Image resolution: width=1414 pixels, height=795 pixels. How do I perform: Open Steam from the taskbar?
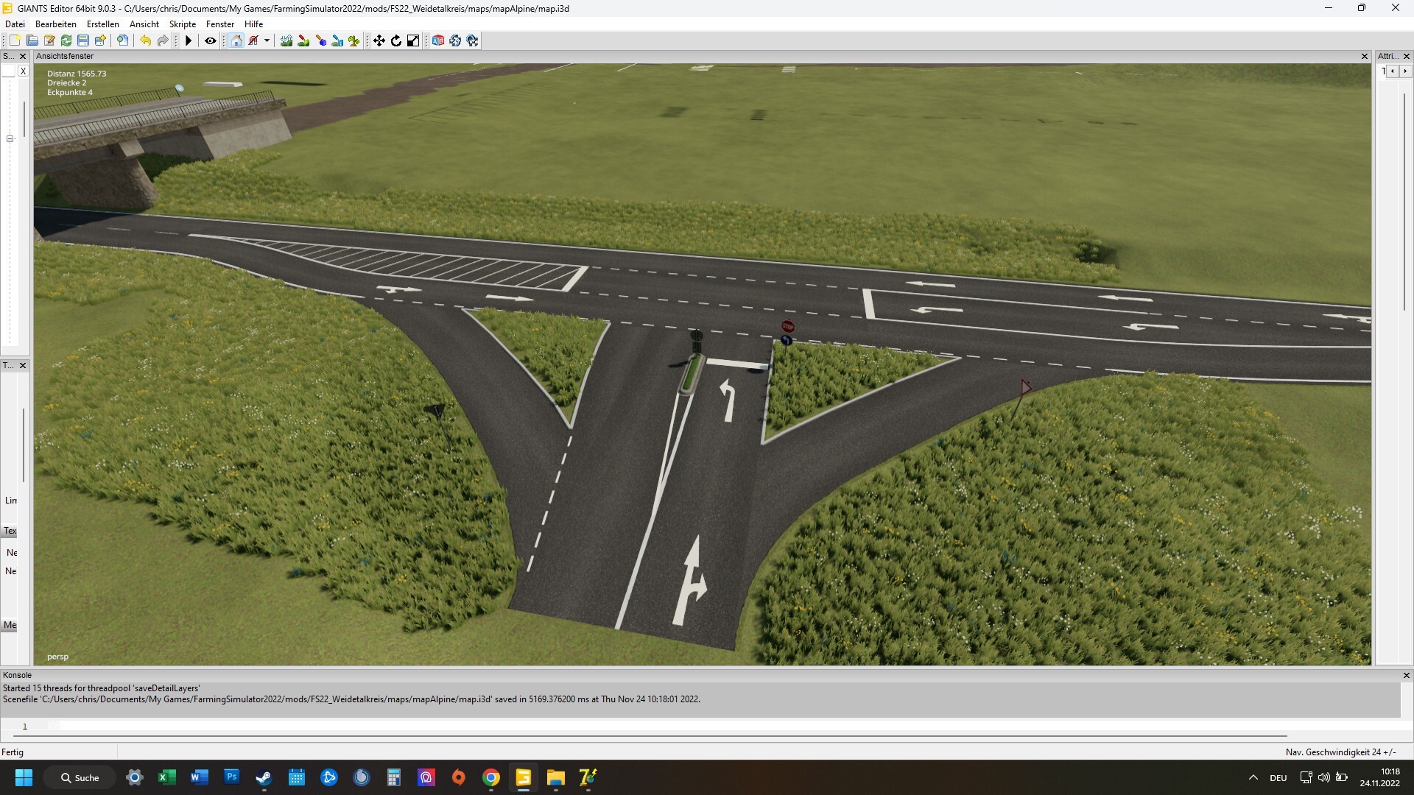(x=263, y=777)
